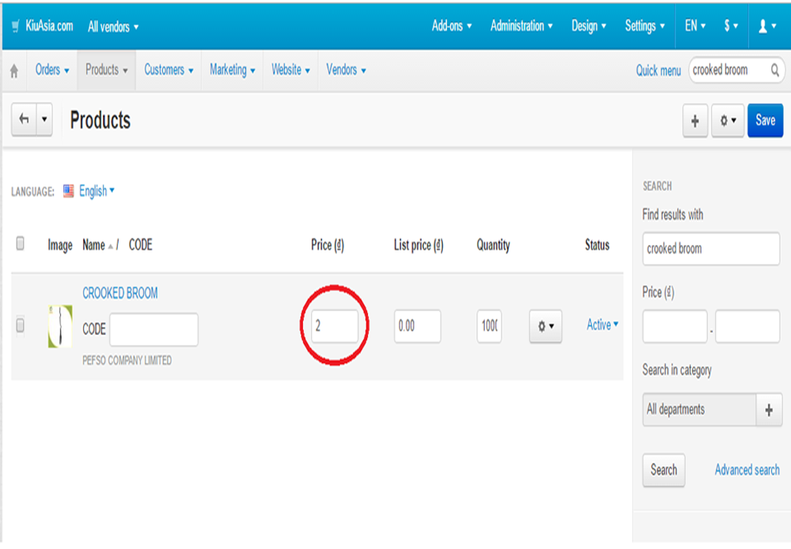Open the Advanced search link

pos(747,470)
